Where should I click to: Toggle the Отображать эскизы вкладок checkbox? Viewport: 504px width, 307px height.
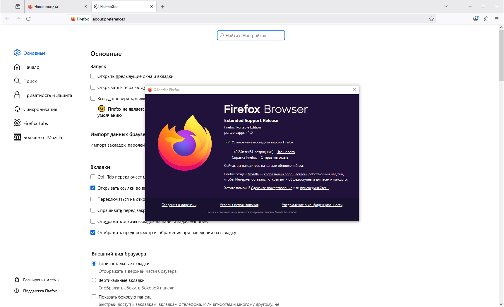[x=93, y=221]
